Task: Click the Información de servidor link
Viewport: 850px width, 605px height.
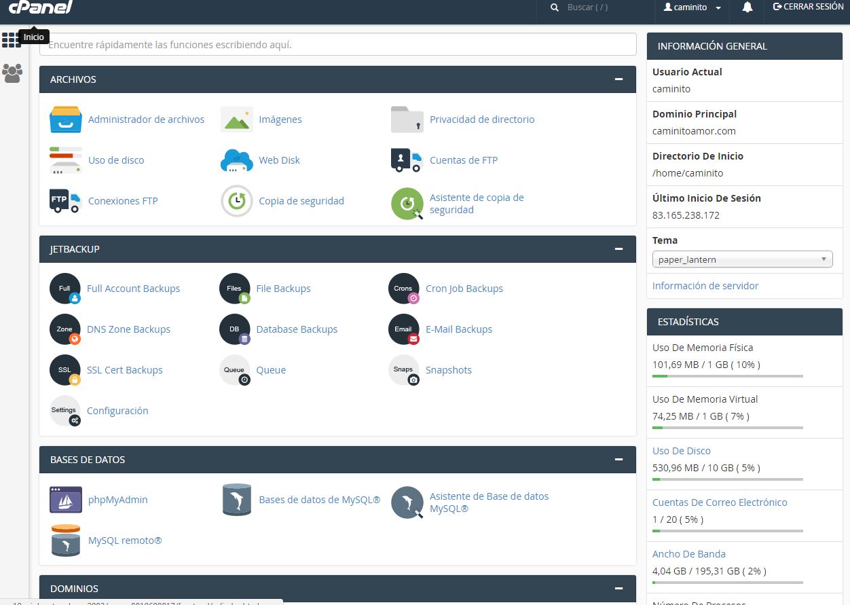Action: (x=706, y=285)
